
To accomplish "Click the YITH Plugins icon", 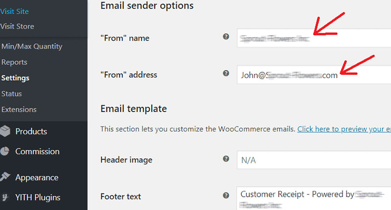I will 5,197.
